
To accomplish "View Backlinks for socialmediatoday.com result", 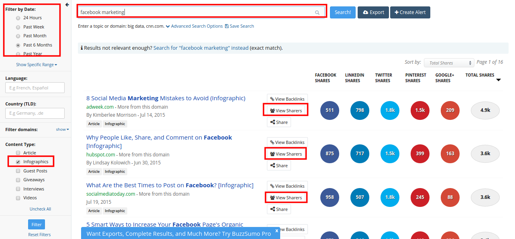I will tap(287, 186).
